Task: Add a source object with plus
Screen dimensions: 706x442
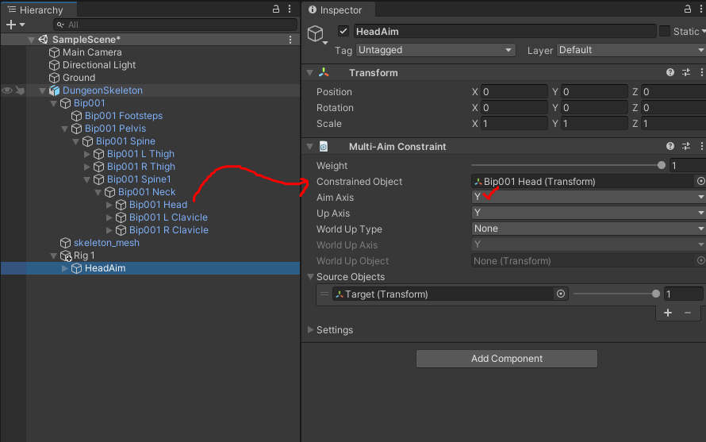Action: [668, 313]
